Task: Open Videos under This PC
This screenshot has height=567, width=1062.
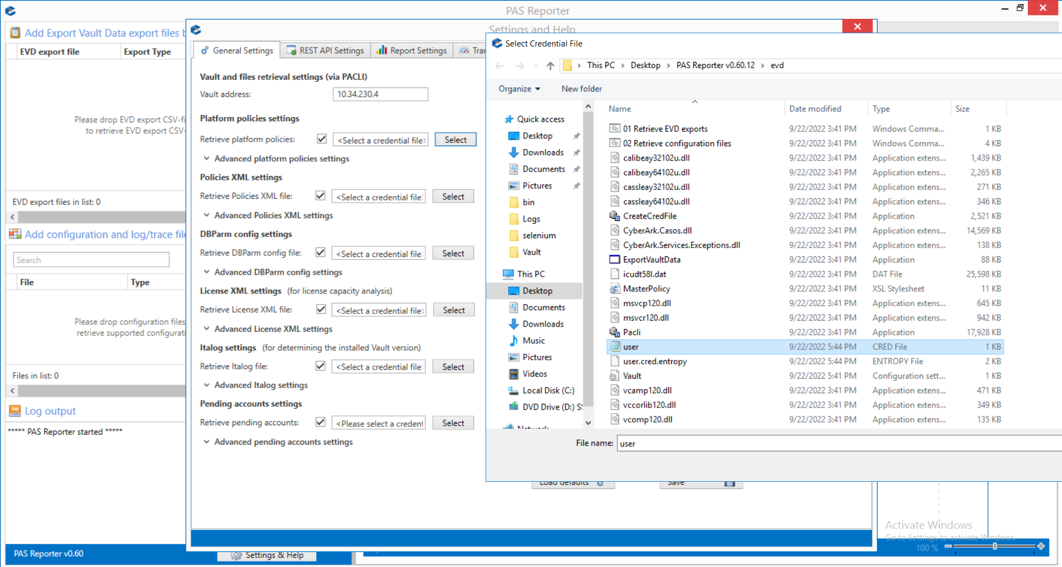Action: (534, 374)
